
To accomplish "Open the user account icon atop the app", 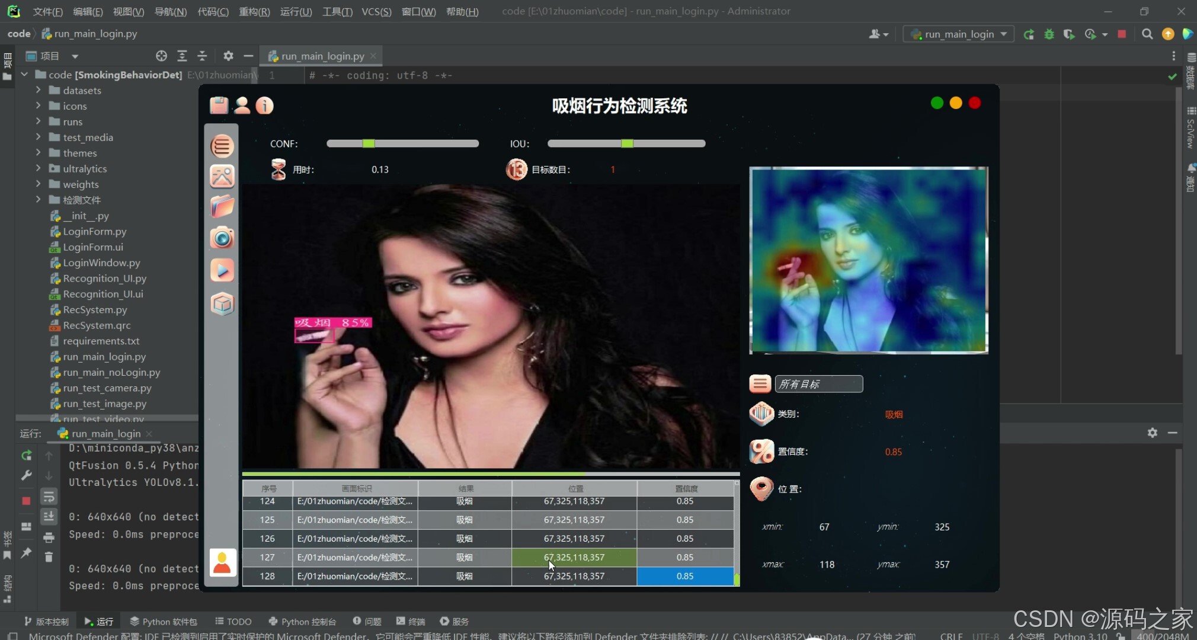I will [x=242, y=105].
